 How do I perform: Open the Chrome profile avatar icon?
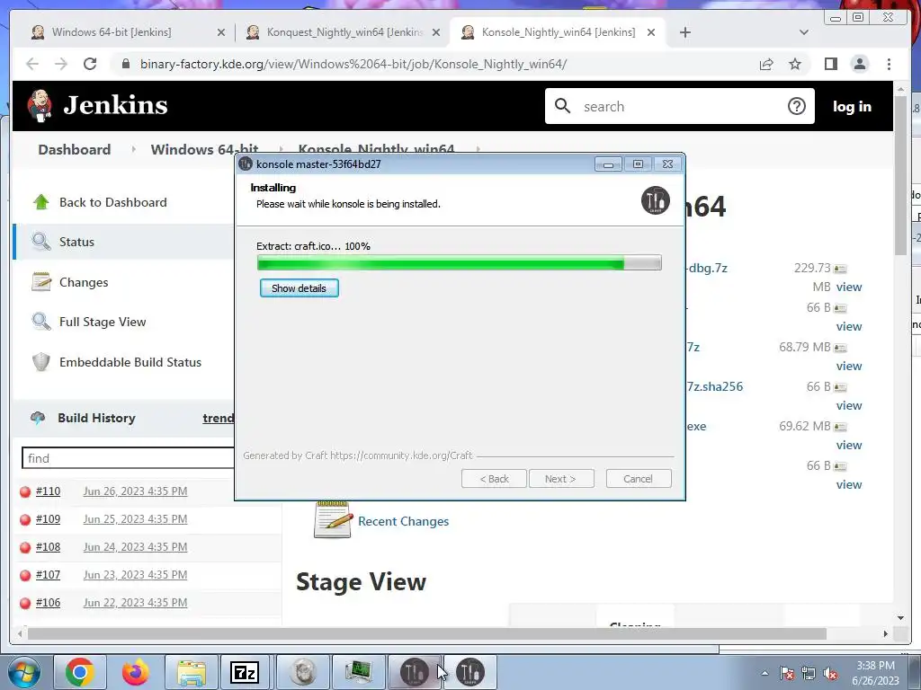(859, 64)
